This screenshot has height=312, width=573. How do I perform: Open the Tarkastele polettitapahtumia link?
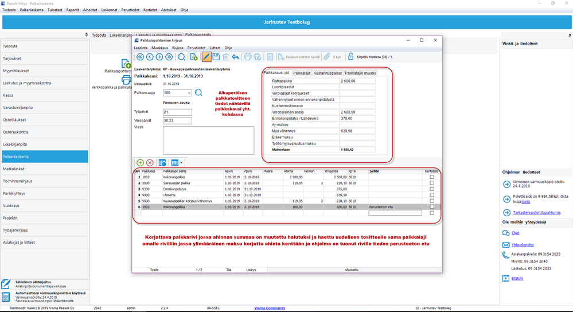click(536, 213)
